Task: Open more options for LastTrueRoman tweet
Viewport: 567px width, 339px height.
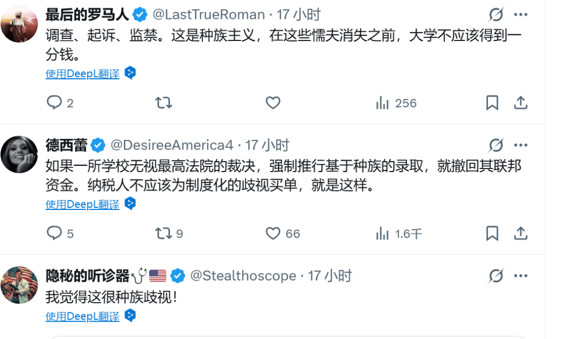Action: [521, 15]
